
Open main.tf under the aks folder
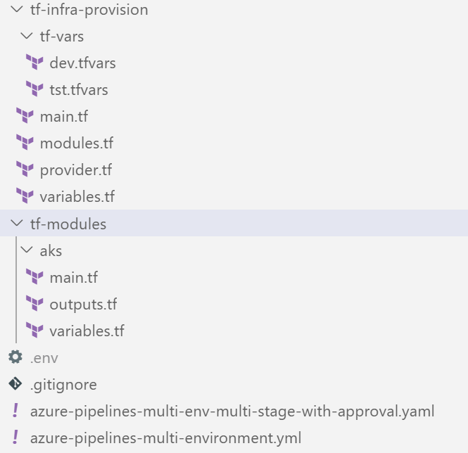[73, 277]
